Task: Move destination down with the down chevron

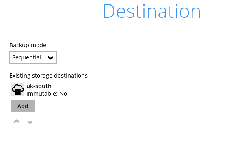Action: [x=30, y=122]
